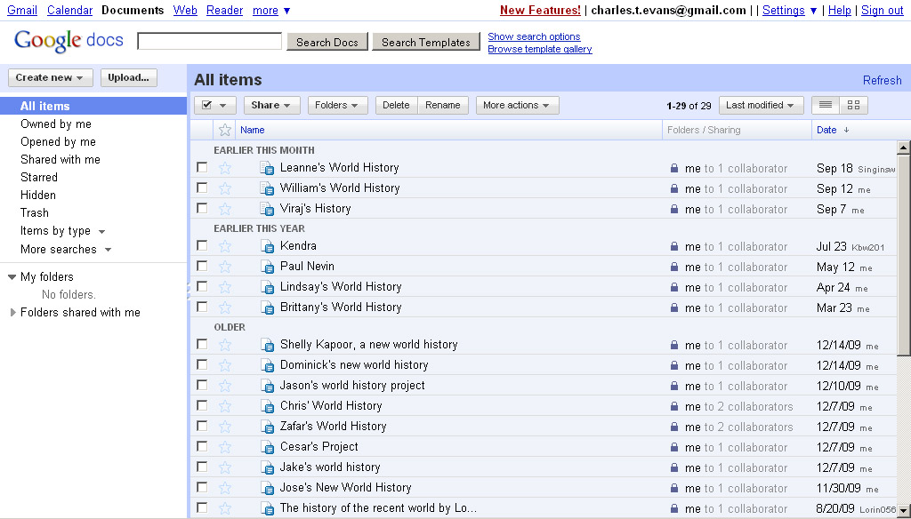Show Hidden items
Screen dimensions: 911x519
(38, 195)
